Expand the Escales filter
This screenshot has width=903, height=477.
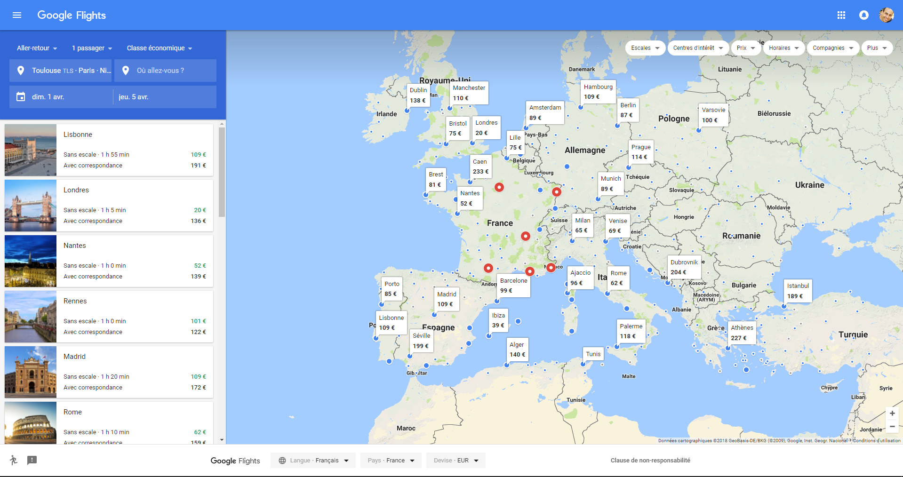point(646,48)
